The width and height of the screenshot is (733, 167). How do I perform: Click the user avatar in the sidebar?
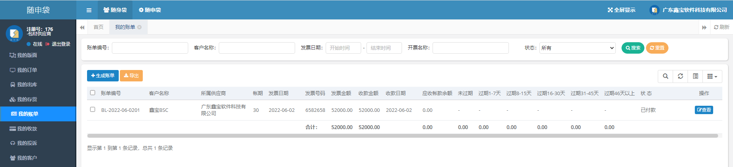point(14,33)
